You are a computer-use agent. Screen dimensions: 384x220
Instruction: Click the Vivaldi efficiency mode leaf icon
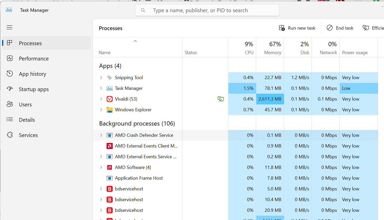click(x=221, y=99)
